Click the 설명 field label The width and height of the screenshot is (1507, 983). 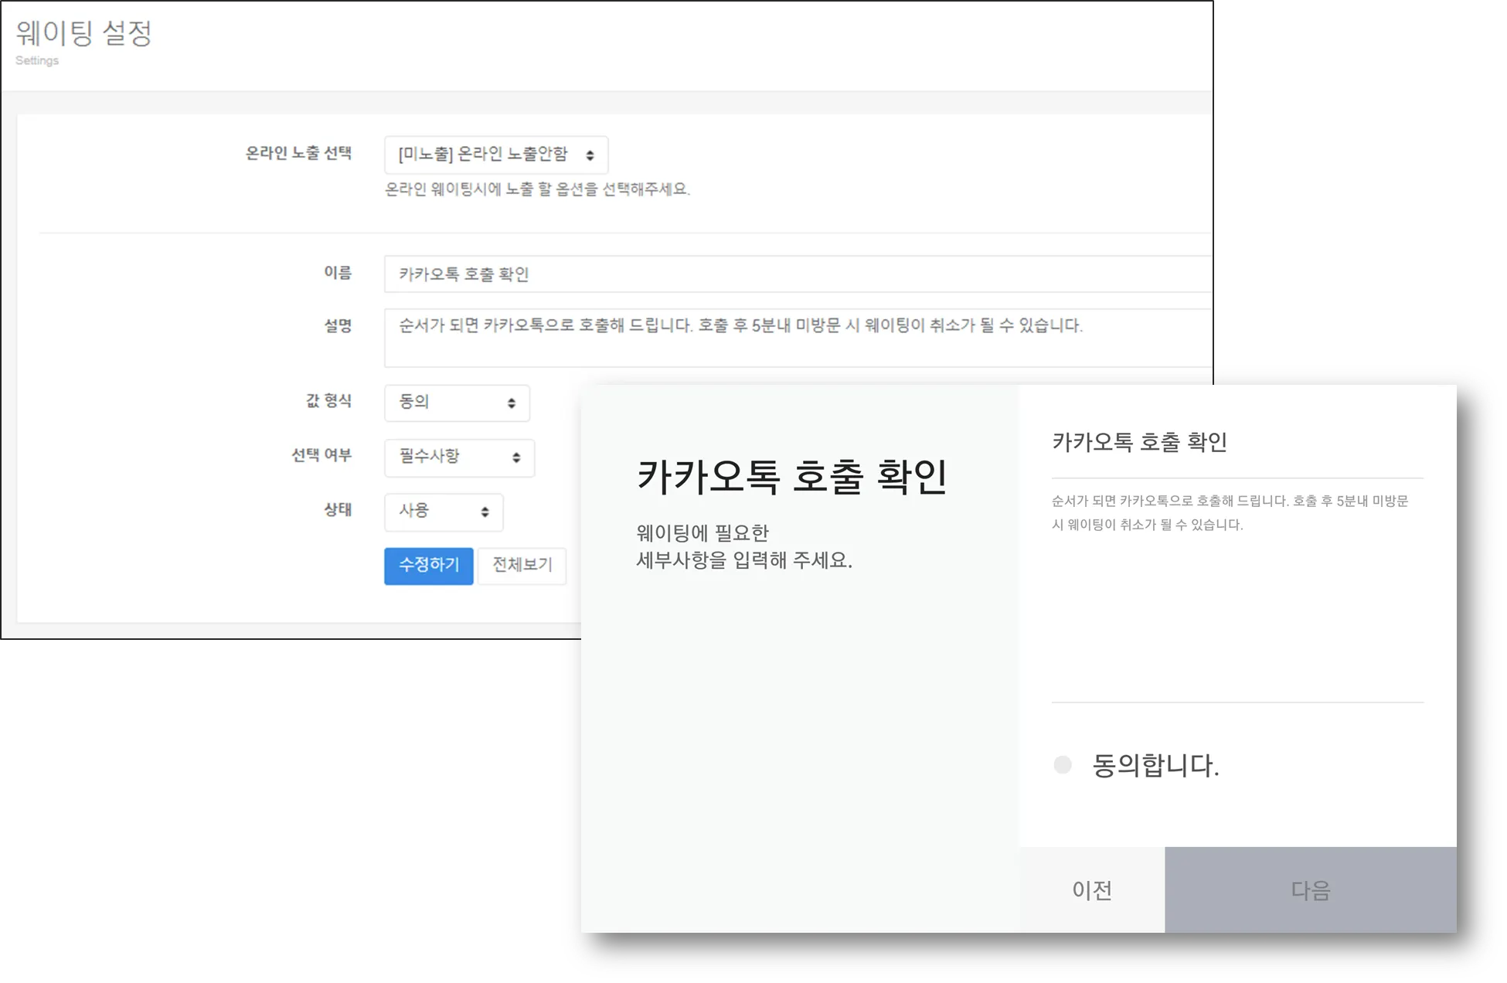pyautogui.click(x=338, y=326)
